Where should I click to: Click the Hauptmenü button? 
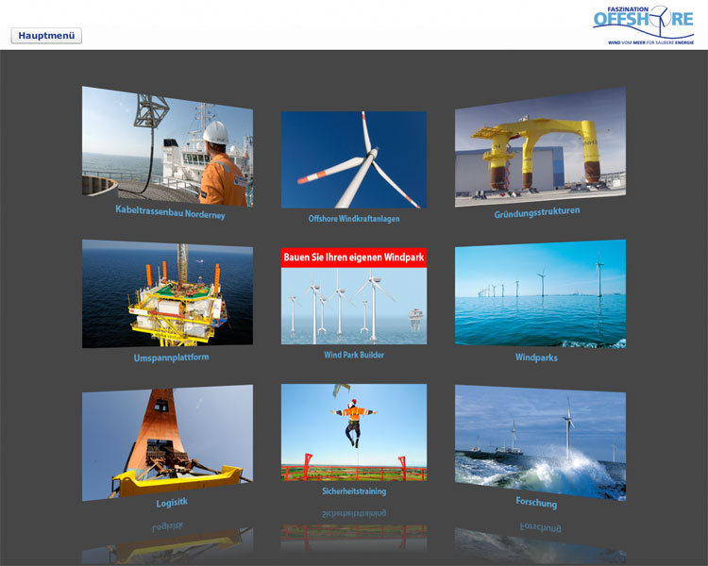pyautogui.click(x=46, y=36)
